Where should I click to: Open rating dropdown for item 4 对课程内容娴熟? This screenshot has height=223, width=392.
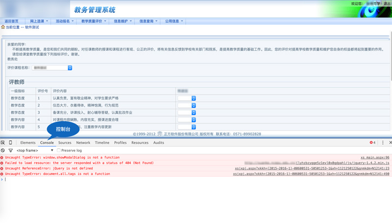coord(187,120)
